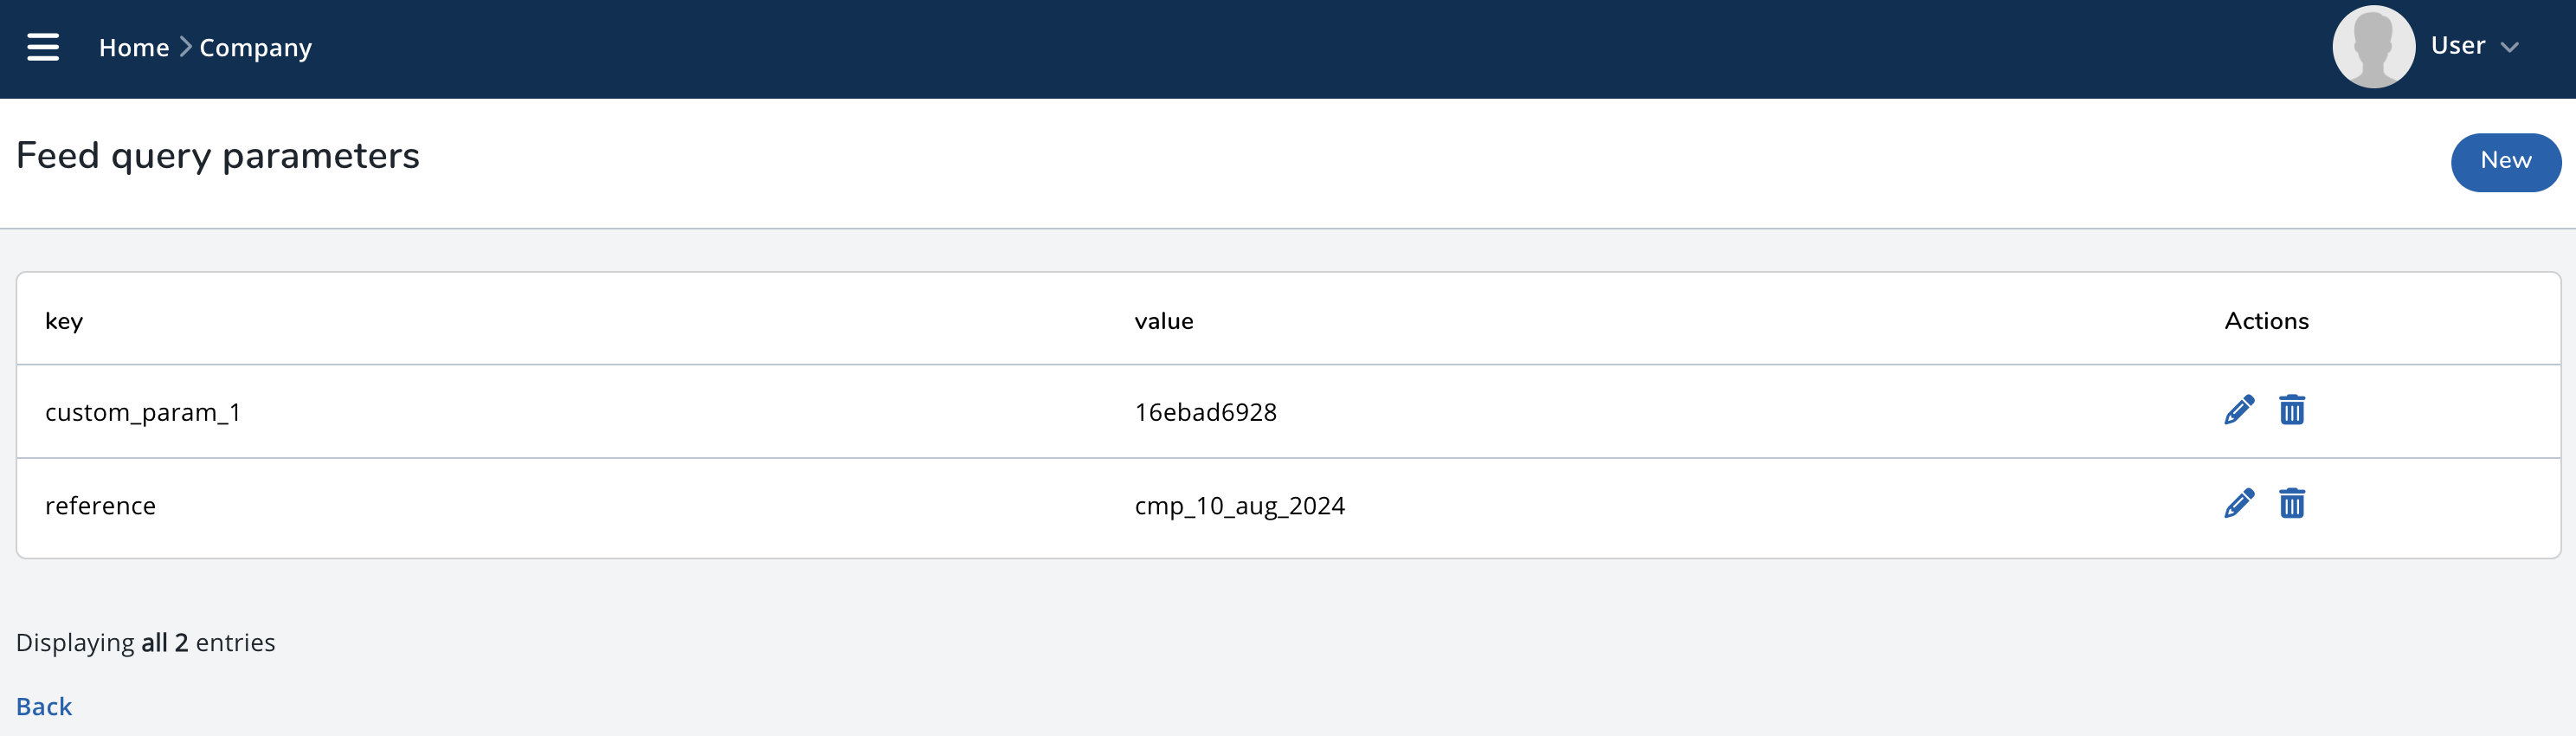
Task: Expand the User dropdown chevron
Action: [x=2509, y=47]
